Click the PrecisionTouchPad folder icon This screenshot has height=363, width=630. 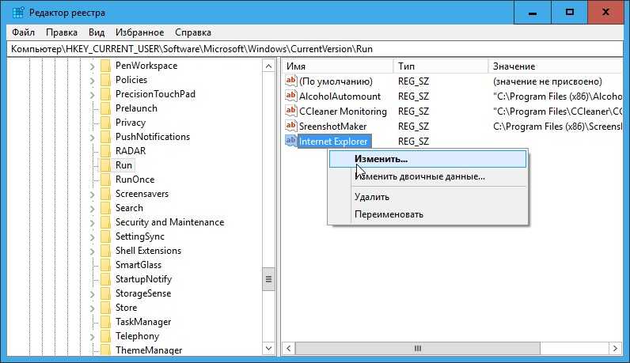(x=105, y=94)
